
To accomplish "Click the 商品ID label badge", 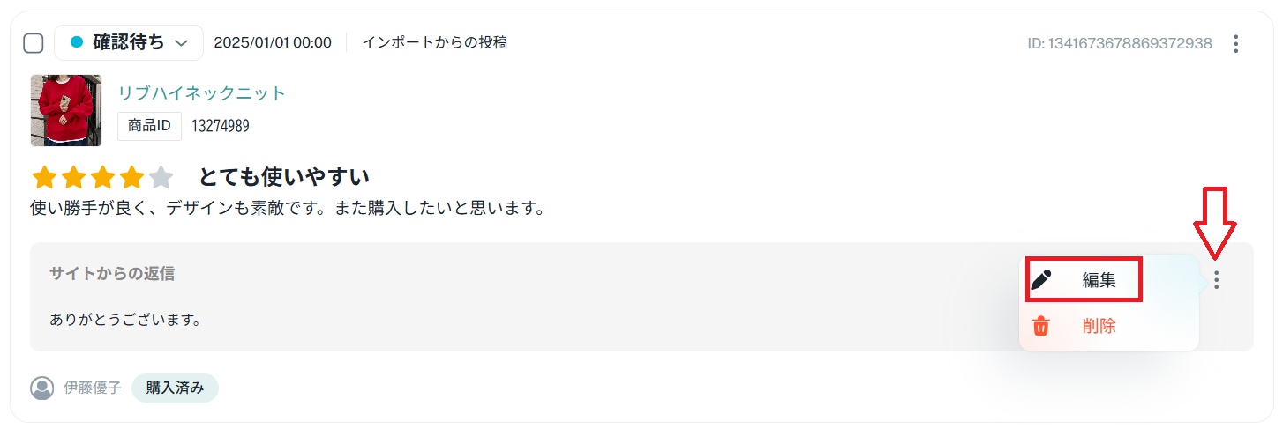I will coord(149,126).
